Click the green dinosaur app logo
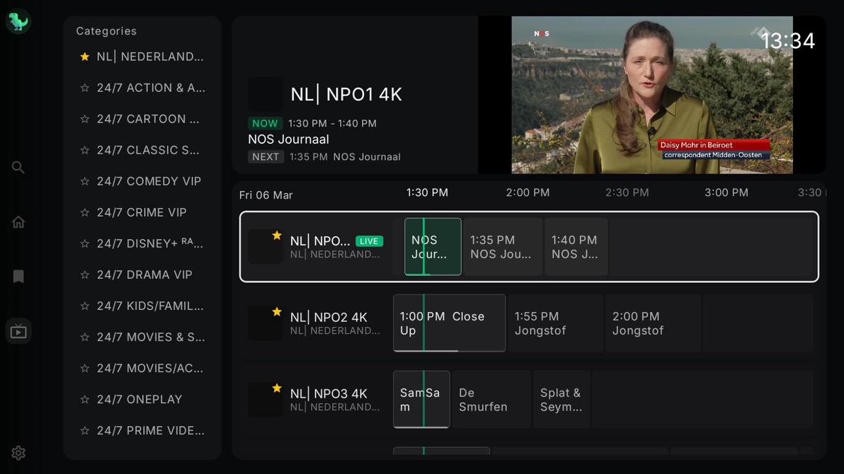 [x=18, y=21]
